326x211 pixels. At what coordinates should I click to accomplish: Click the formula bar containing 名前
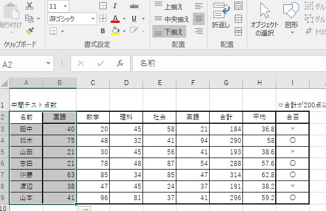tap(229, 64)
